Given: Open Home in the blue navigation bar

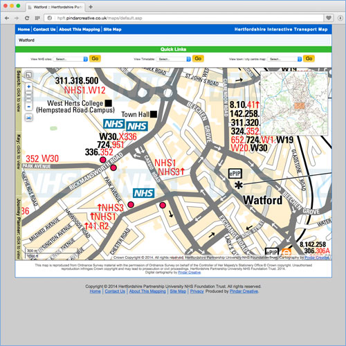Looking at the screenshot, I should (x=24, y=29).
